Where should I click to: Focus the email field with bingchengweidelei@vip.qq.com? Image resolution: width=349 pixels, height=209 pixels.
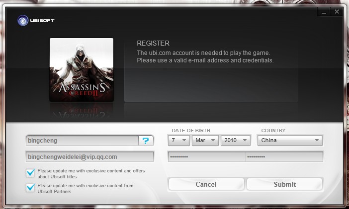89,157
